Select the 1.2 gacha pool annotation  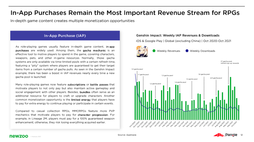point(155,84)
